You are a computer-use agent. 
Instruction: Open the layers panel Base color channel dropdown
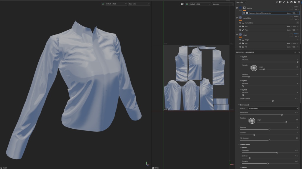tap(241, 2)
